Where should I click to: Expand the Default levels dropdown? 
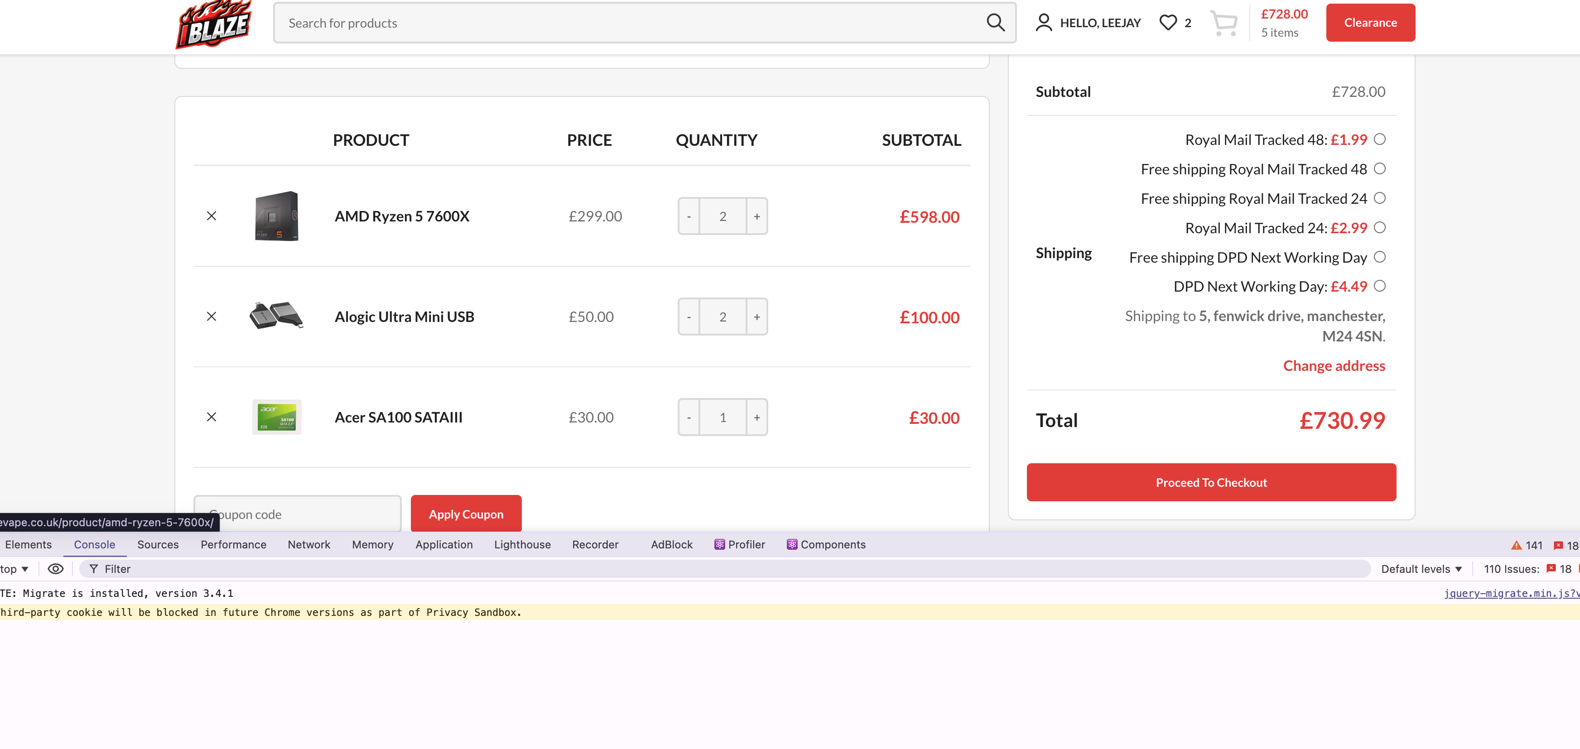click(x=1421, y=569)
